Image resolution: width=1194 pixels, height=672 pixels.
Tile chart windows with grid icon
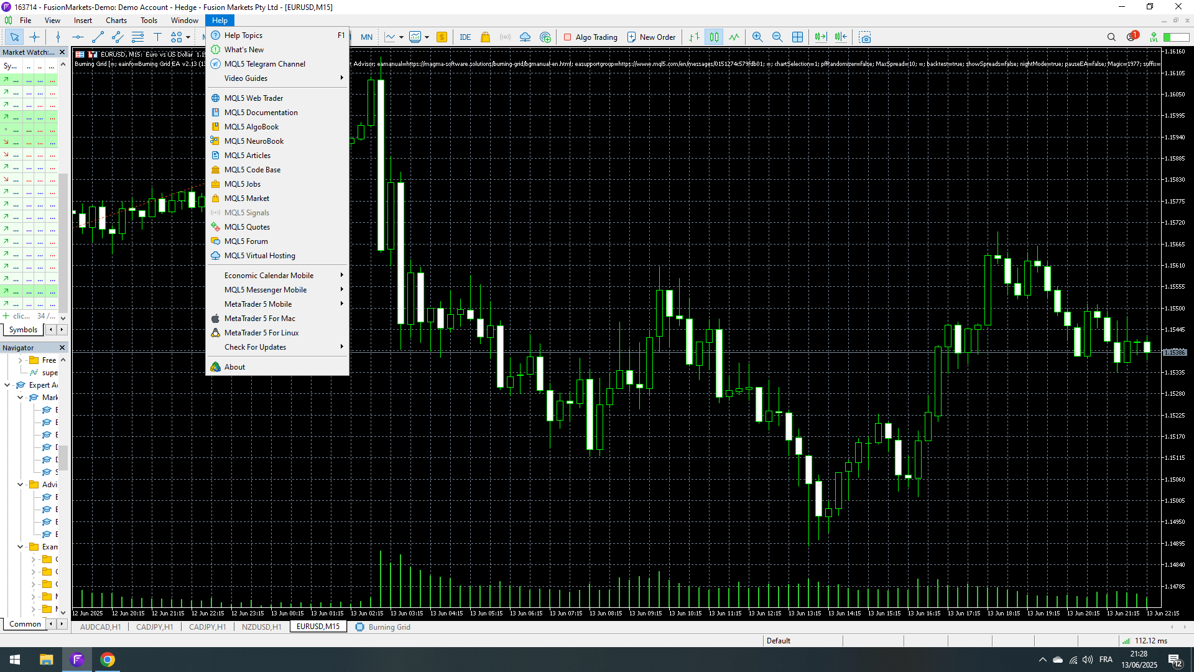797,37
